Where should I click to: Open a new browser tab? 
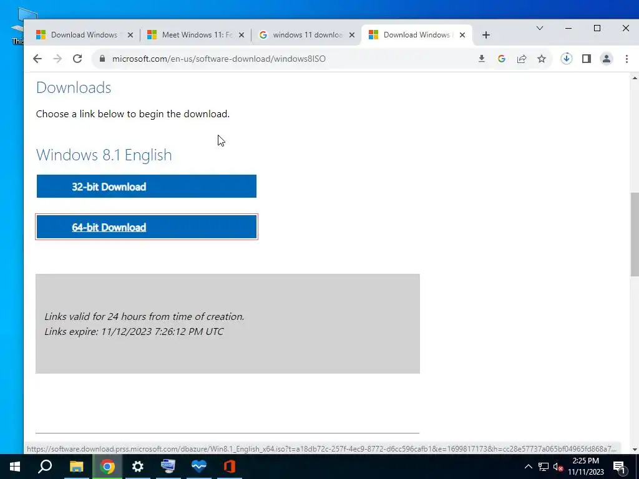coord(485,35)
